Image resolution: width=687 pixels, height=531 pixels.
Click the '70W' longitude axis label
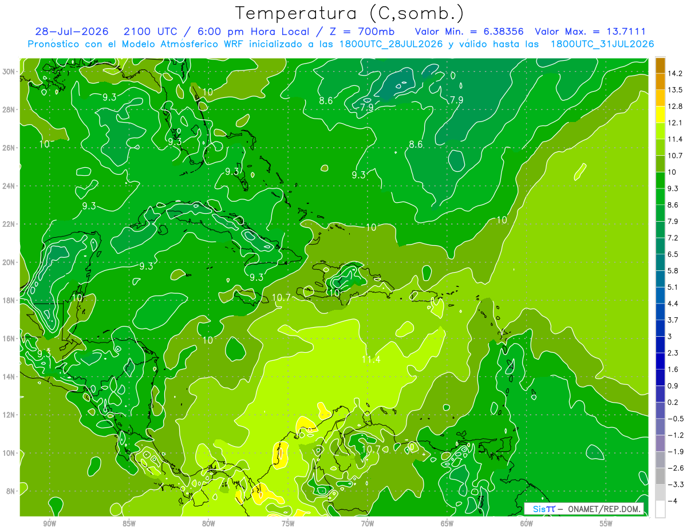pyautogui.click(x=368, y=524)
